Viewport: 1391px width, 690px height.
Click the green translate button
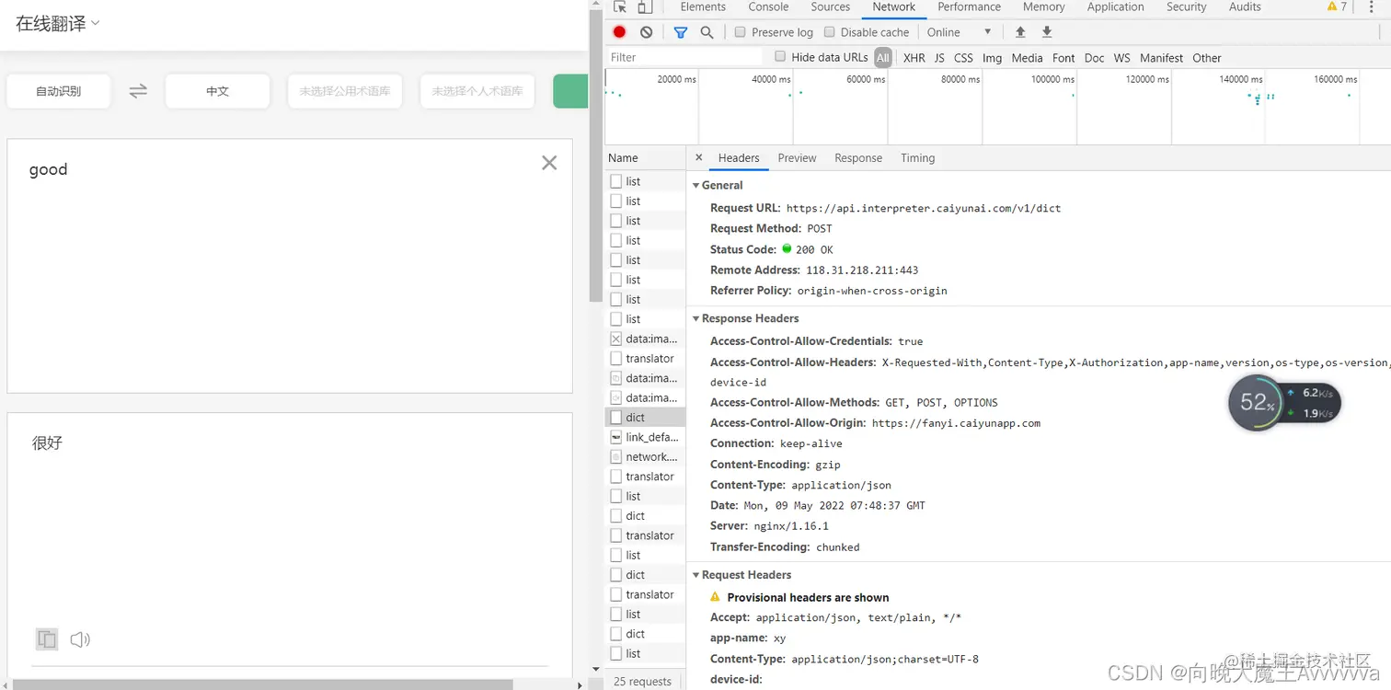point(569,91)
